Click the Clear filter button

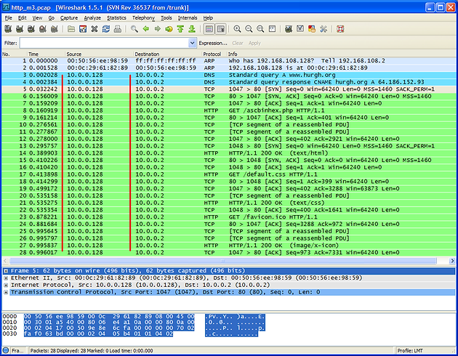[x=238, y=43]
